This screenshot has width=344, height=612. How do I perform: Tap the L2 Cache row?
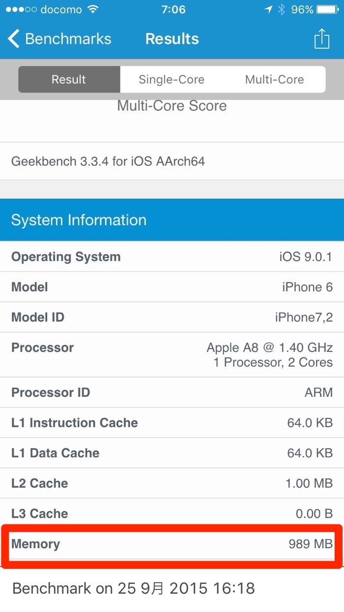point(172,483)
